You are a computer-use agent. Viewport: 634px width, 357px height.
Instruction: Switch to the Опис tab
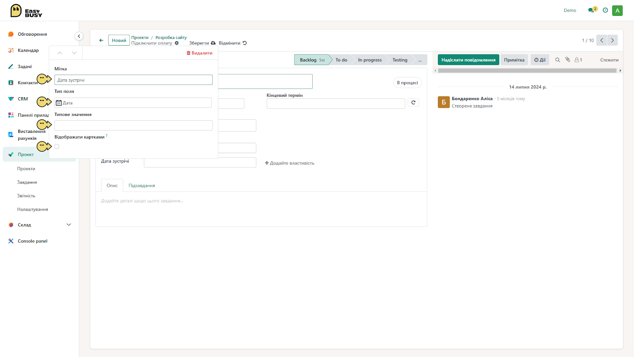coord(112,186)
